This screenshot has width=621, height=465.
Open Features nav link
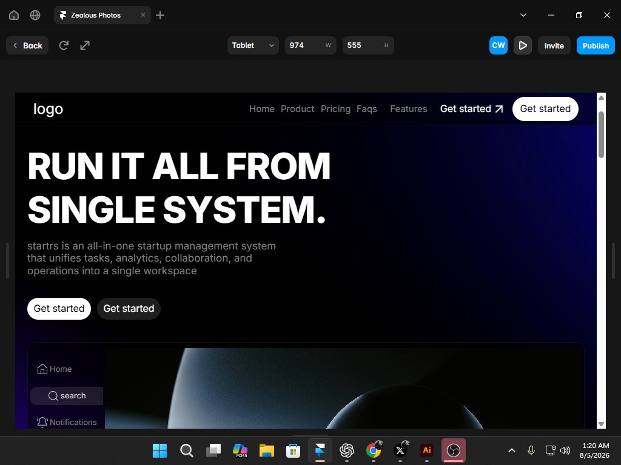(409, 109)
